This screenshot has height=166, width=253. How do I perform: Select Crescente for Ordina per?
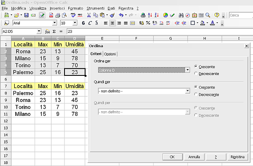pos(205,67)
